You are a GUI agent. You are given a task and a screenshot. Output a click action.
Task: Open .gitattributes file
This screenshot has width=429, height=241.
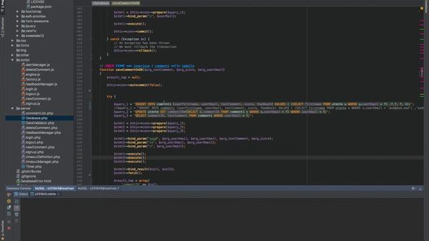coord(29,171)
